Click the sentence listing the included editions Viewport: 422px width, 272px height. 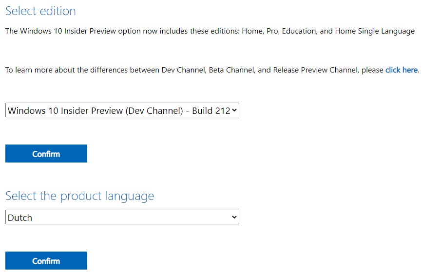point(210,31)
